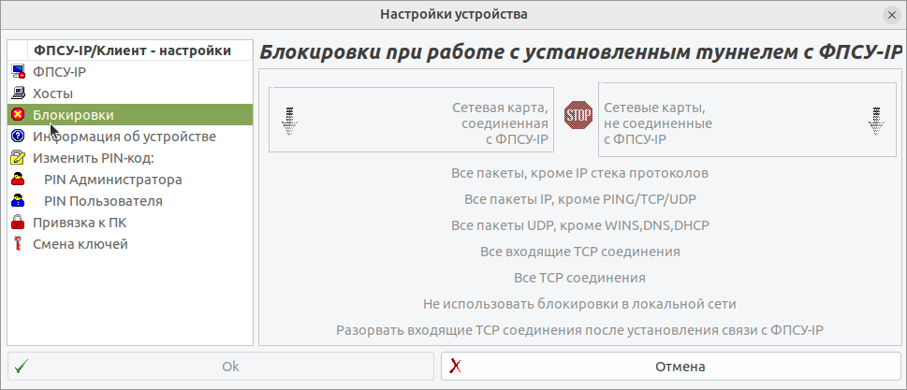Close the Настройки устройства dialog window

[891, 15]
